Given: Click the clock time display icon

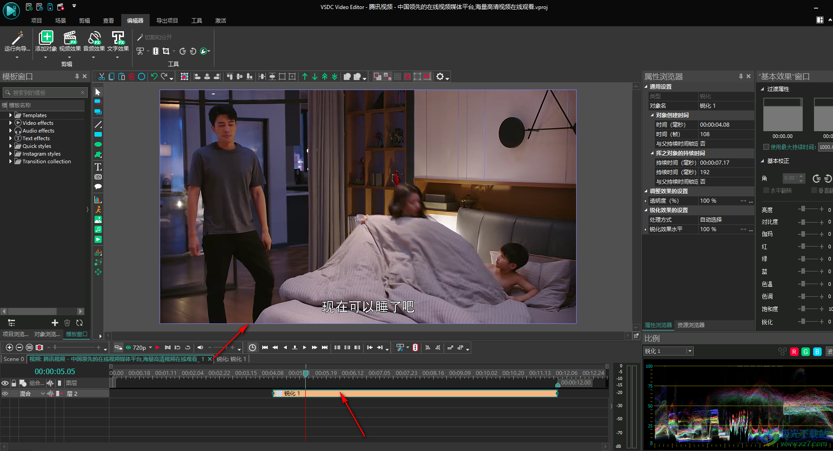Looking at the screenshot, I should click(252, 347).
